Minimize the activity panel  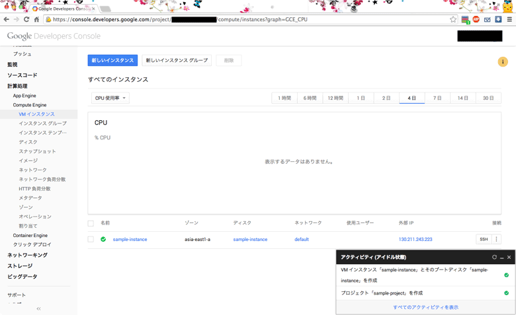[502, 258]
